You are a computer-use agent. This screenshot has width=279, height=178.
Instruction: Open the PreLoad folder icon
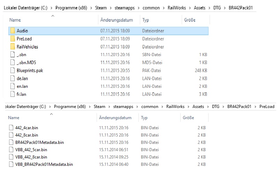click(x=13, y=39)
